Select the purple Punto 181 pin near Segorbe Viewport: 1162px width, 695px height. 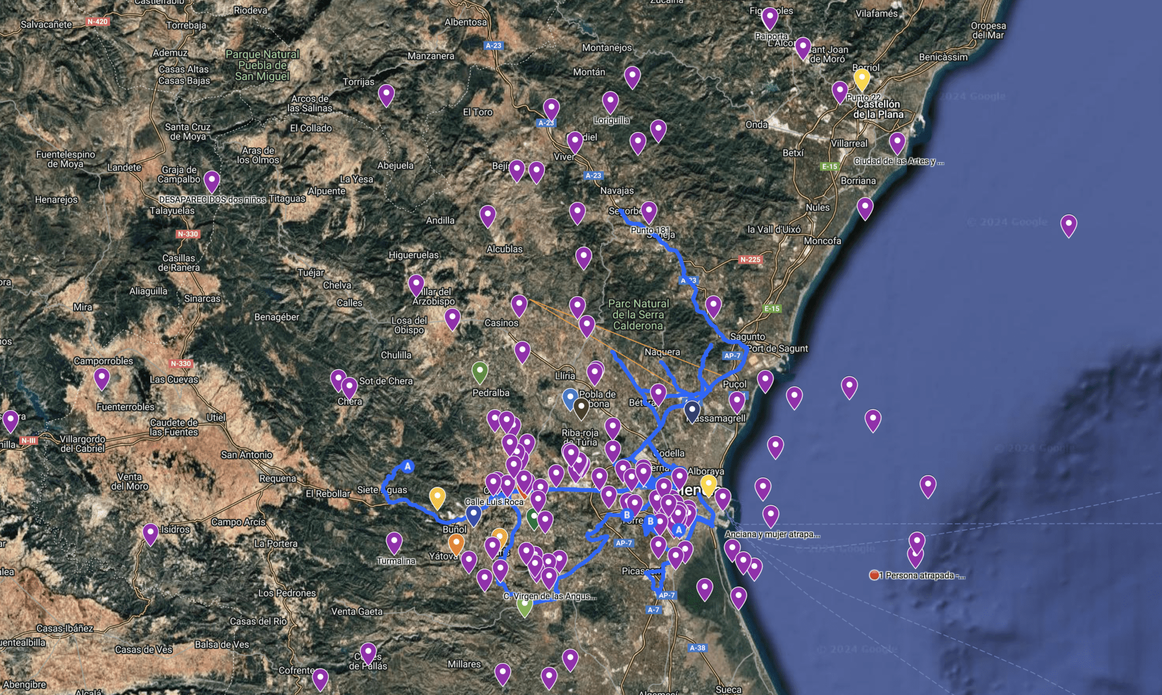[649, 212]
